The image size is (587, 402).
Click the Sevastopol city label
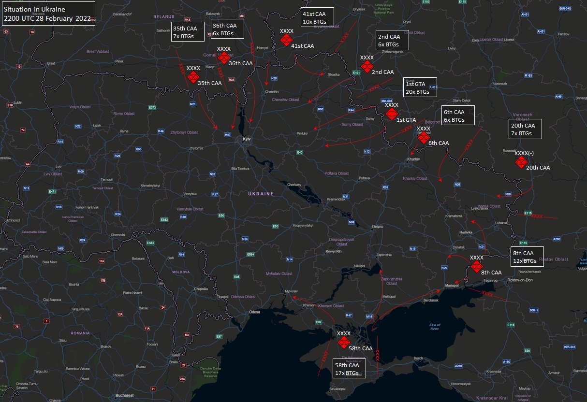tap(338, 389)
